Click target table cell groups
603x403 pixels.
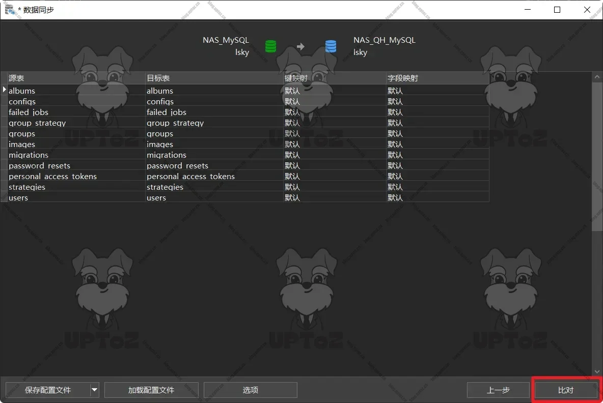coord(214,134)
